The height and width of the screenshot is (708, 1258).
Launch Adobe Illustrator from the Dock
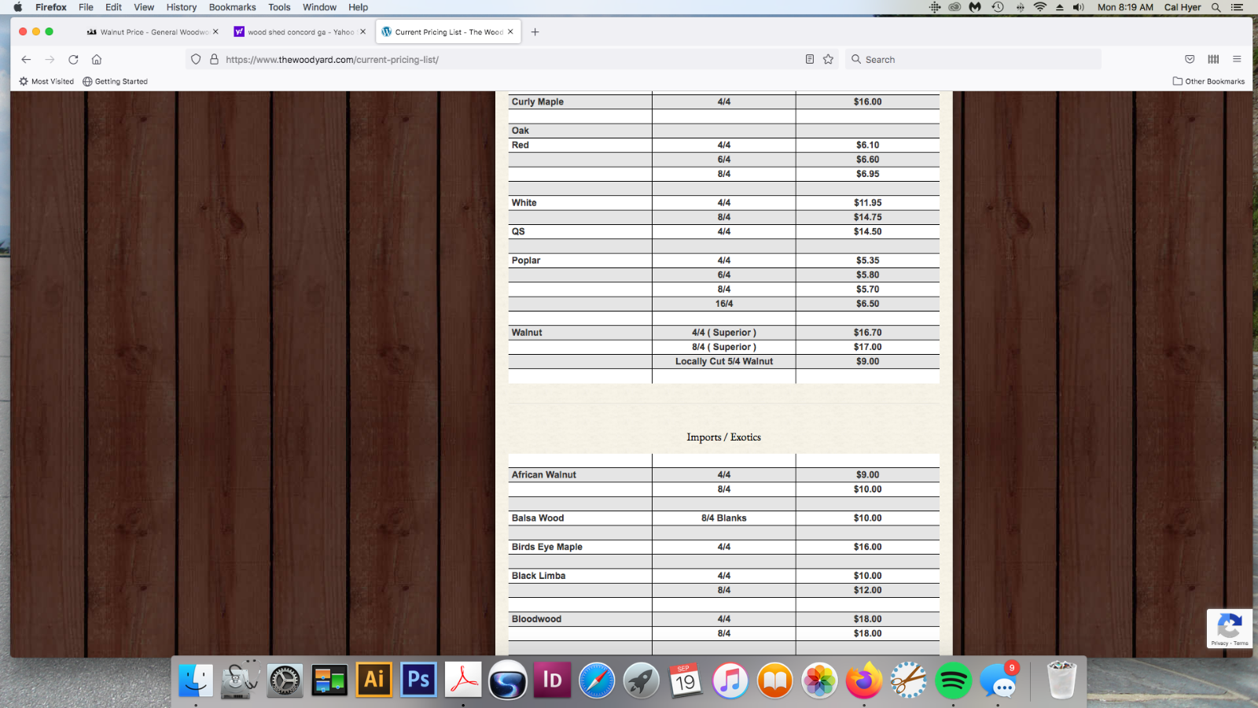[373, 680]
